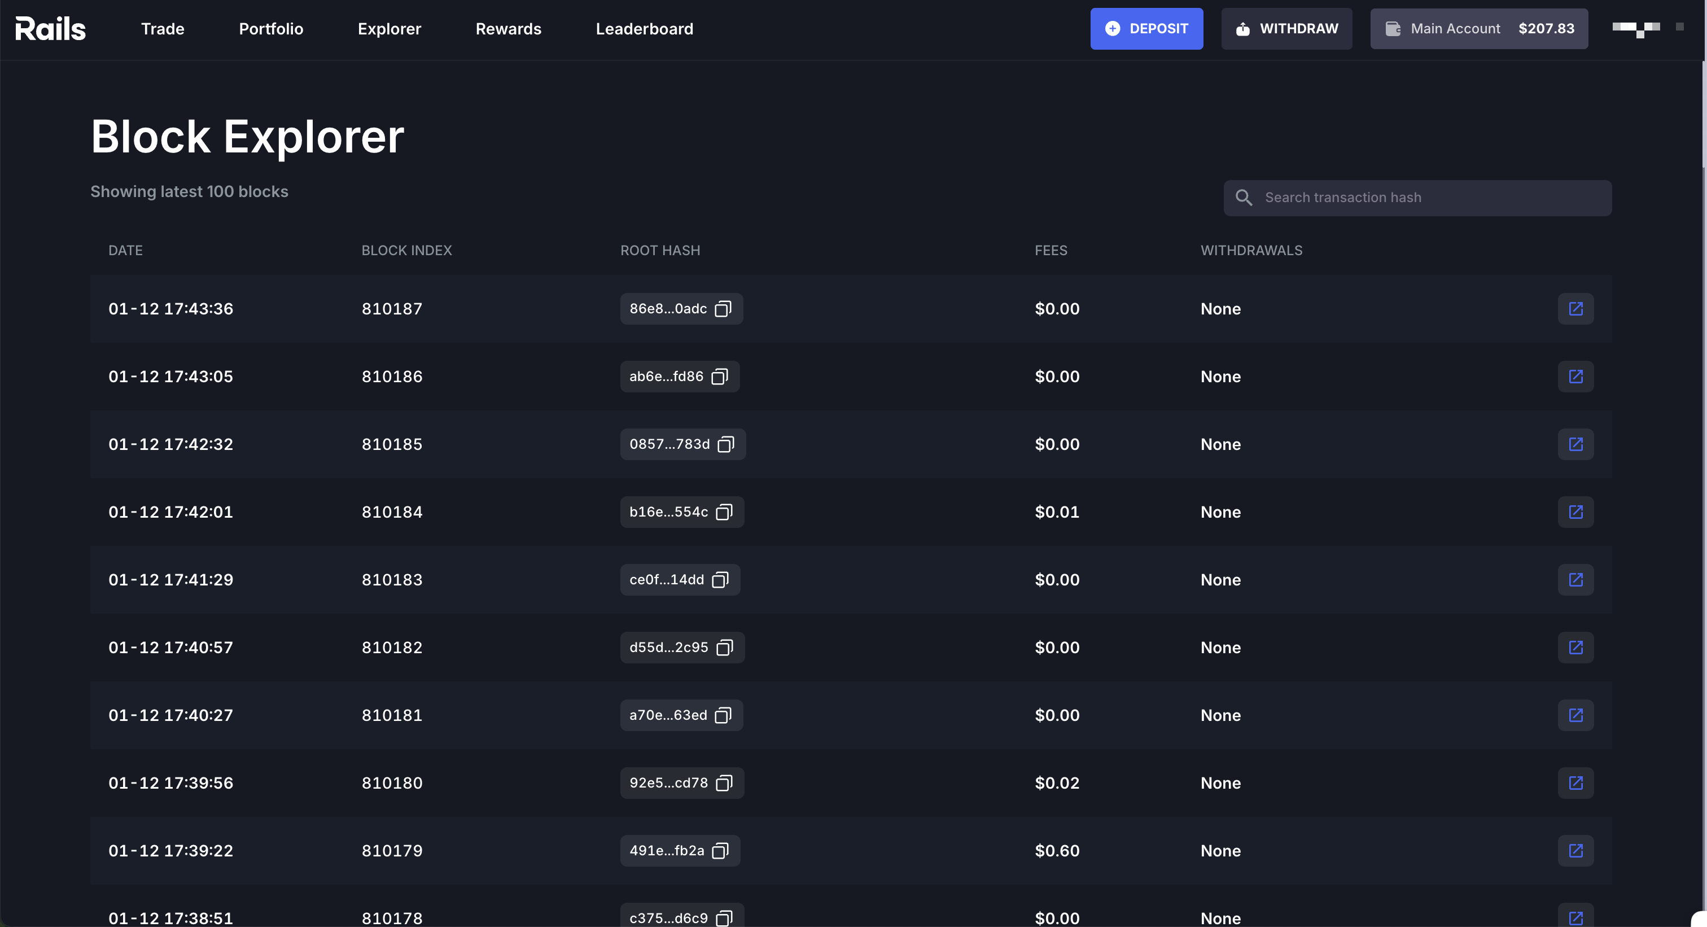The width and height of the screenshot is (1707, 927).
Task: Copy root hash 491e...fb2a
Action: [720, 851]
